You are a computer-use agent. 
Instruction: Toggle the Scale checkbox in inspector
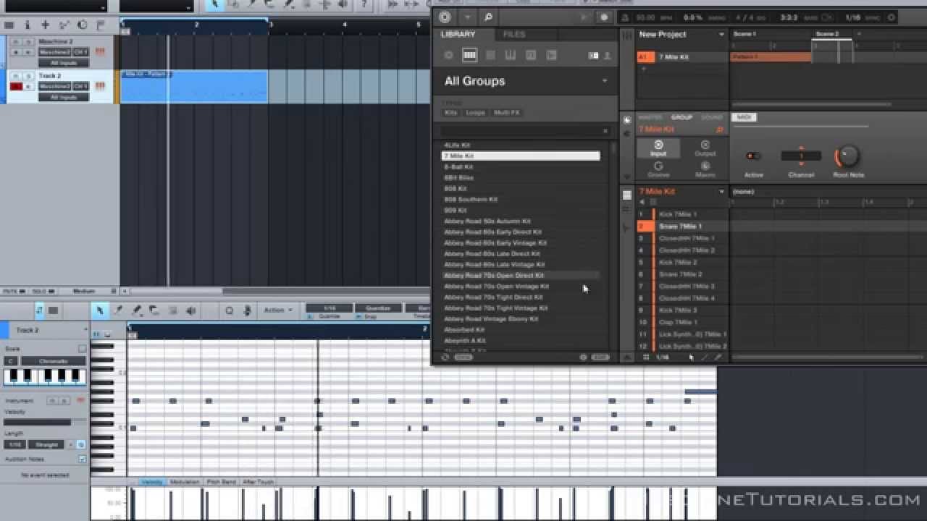(x=82, y=349)
